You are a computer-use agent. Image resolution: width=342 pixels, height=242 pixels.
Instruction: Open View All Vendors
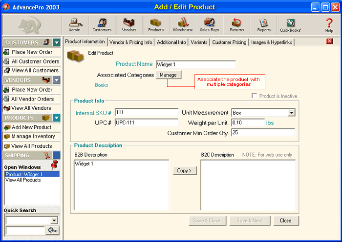(x=32, y=108)
